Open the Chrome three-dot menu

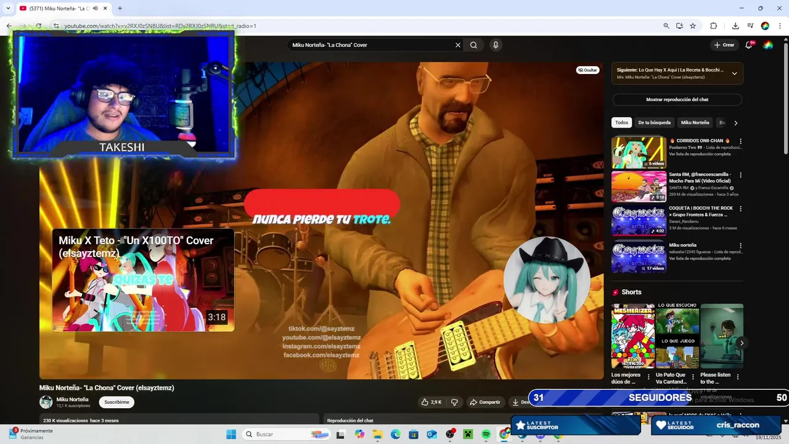[780, 26]
